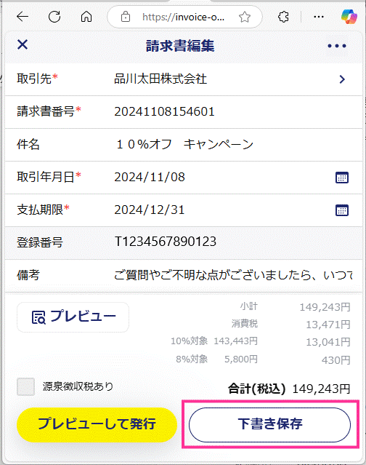Open the browser extensions puzzle icon
Screen dimensions: 366x465
point(283,17)
